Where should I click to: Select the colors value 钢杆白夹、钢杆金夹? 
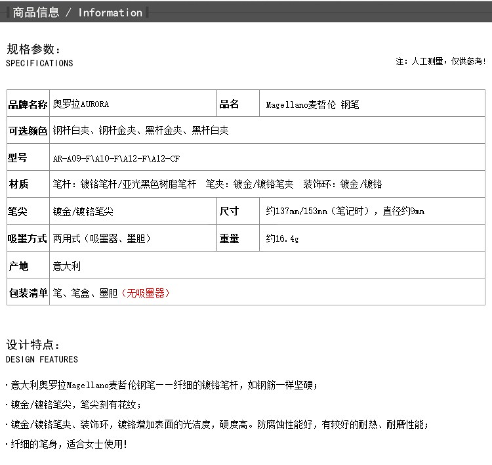pos(140,131)
